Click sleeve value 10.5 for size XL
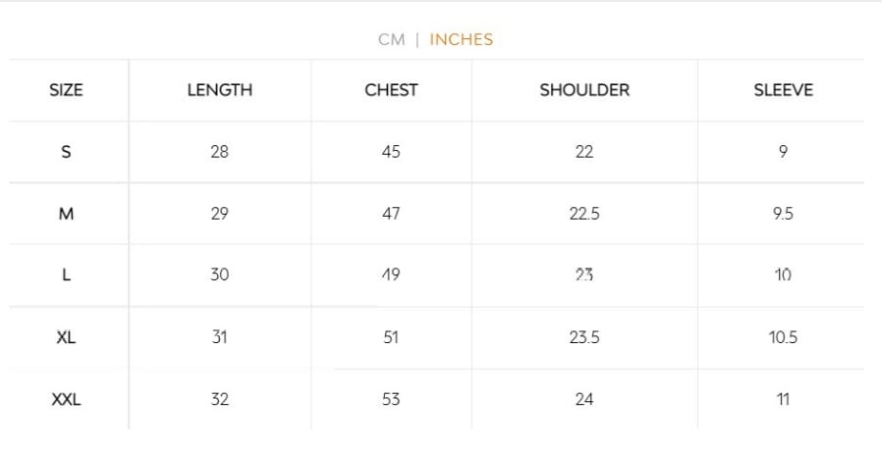 click(783, 337)
